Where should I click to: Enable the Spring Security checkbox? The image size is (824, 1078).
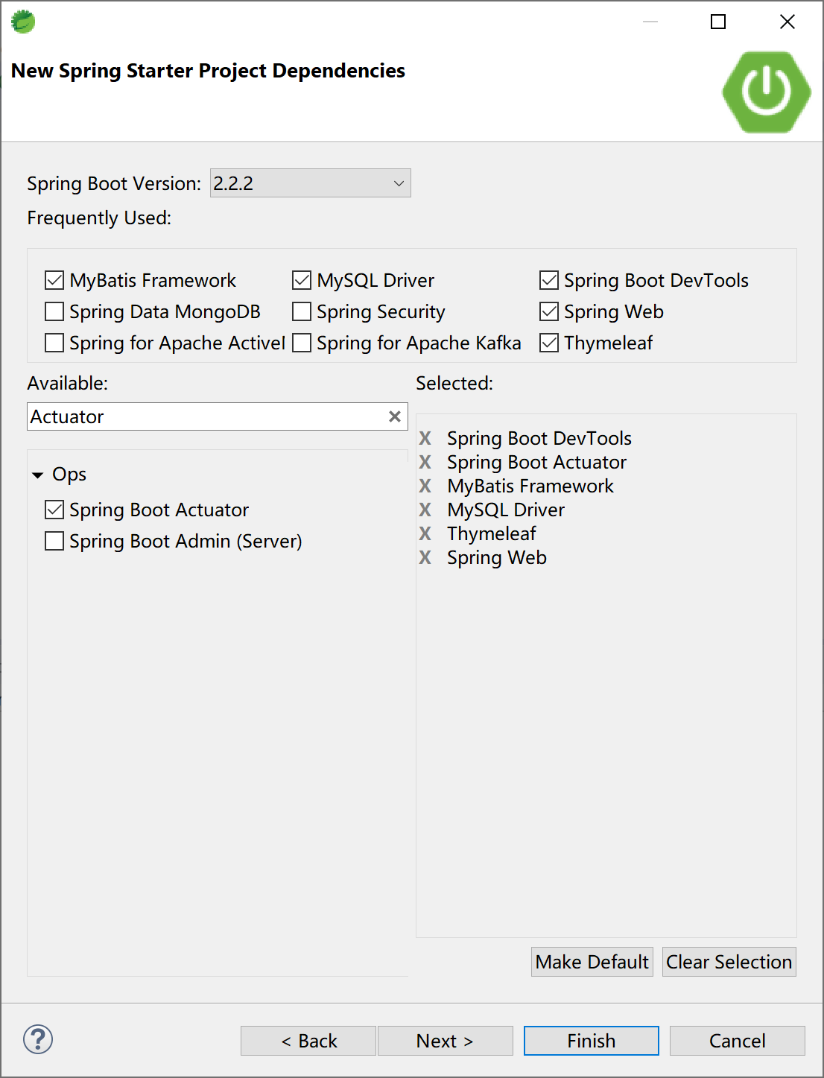[x=302, y=311]
